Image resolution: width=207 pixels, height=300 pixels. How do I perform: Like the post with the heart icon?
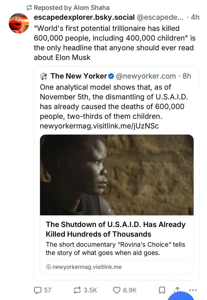[117, 290]
